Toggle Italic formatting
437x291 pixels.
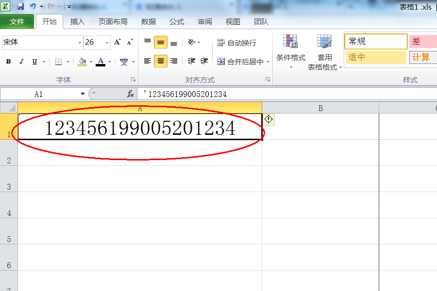(21, 62)
